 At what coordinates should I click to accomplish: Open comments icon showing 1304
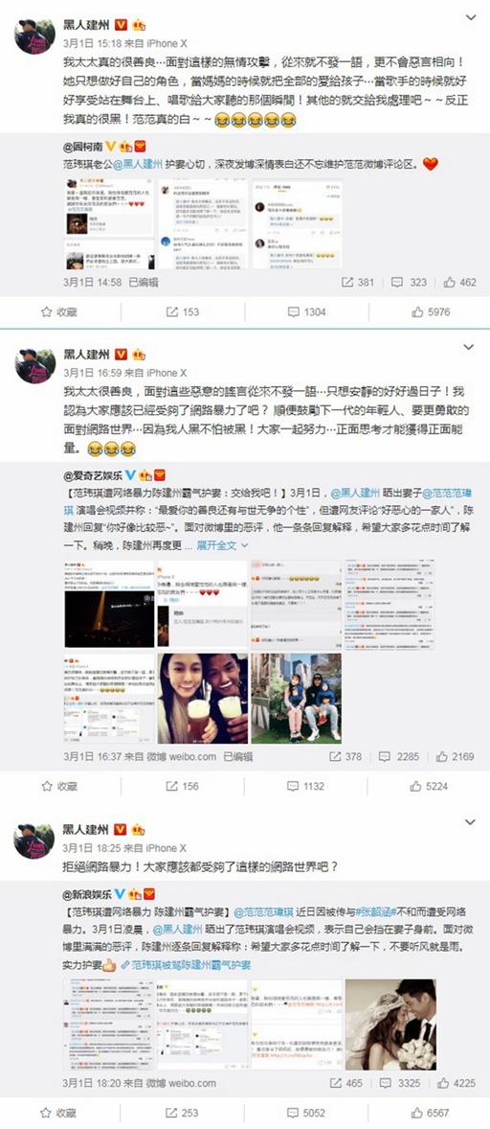click(307, 311)
